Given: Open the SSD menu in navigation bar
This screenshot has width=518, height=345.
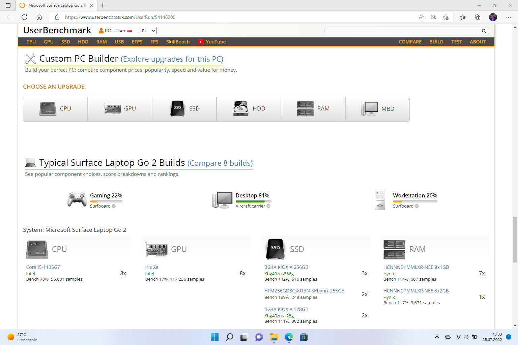Looking at the screenshot, I should click(x=65, y=42).
